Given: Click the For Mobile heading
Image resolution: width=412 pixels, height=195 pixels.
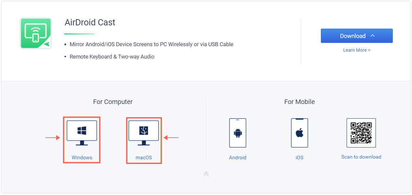Looking at the screenshot, I should pyautogui.click(x=299, y=102).
